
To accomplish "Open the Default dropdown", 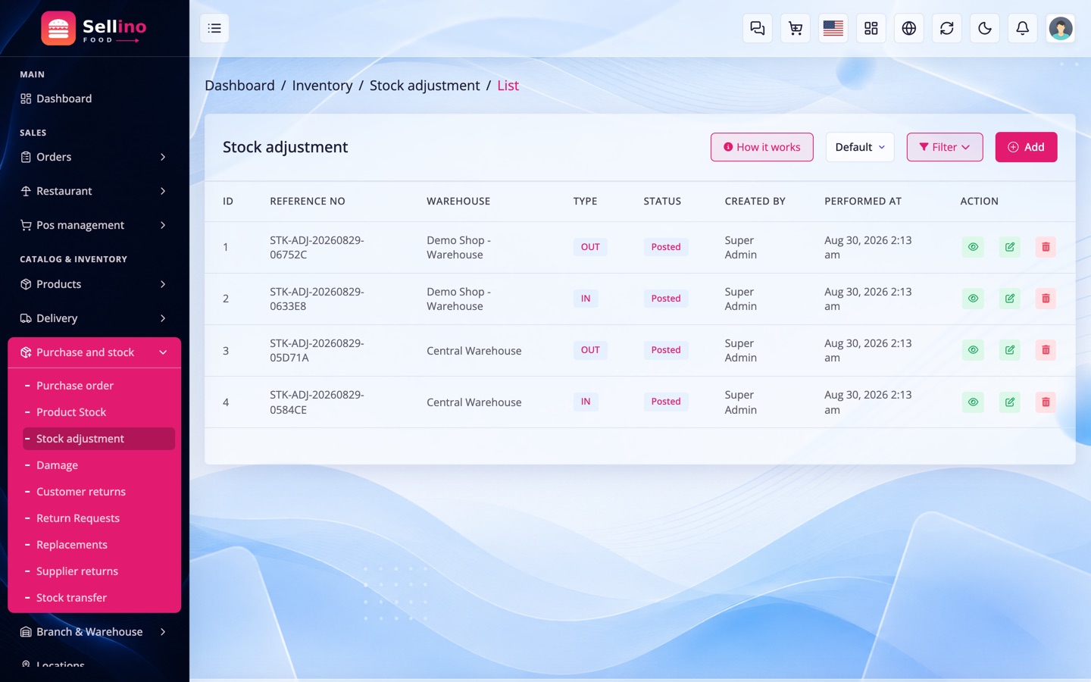I will coord(860,147).
